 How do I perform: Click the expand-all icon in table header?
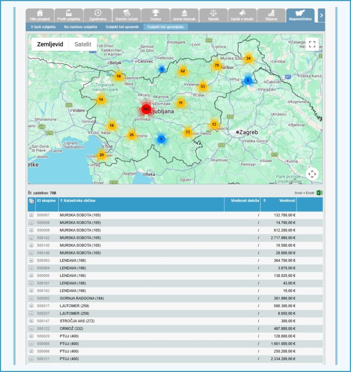point(31,201)
